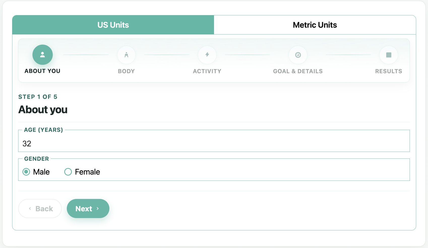Screen dimensions: 428x248
Task: Click the RESULTS step label
Action: tap(389, 71)
